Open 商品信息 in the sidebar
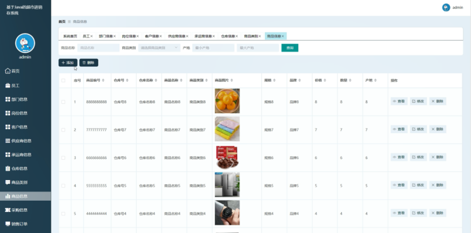The image size is (471, 233). [x=25, y=196]
